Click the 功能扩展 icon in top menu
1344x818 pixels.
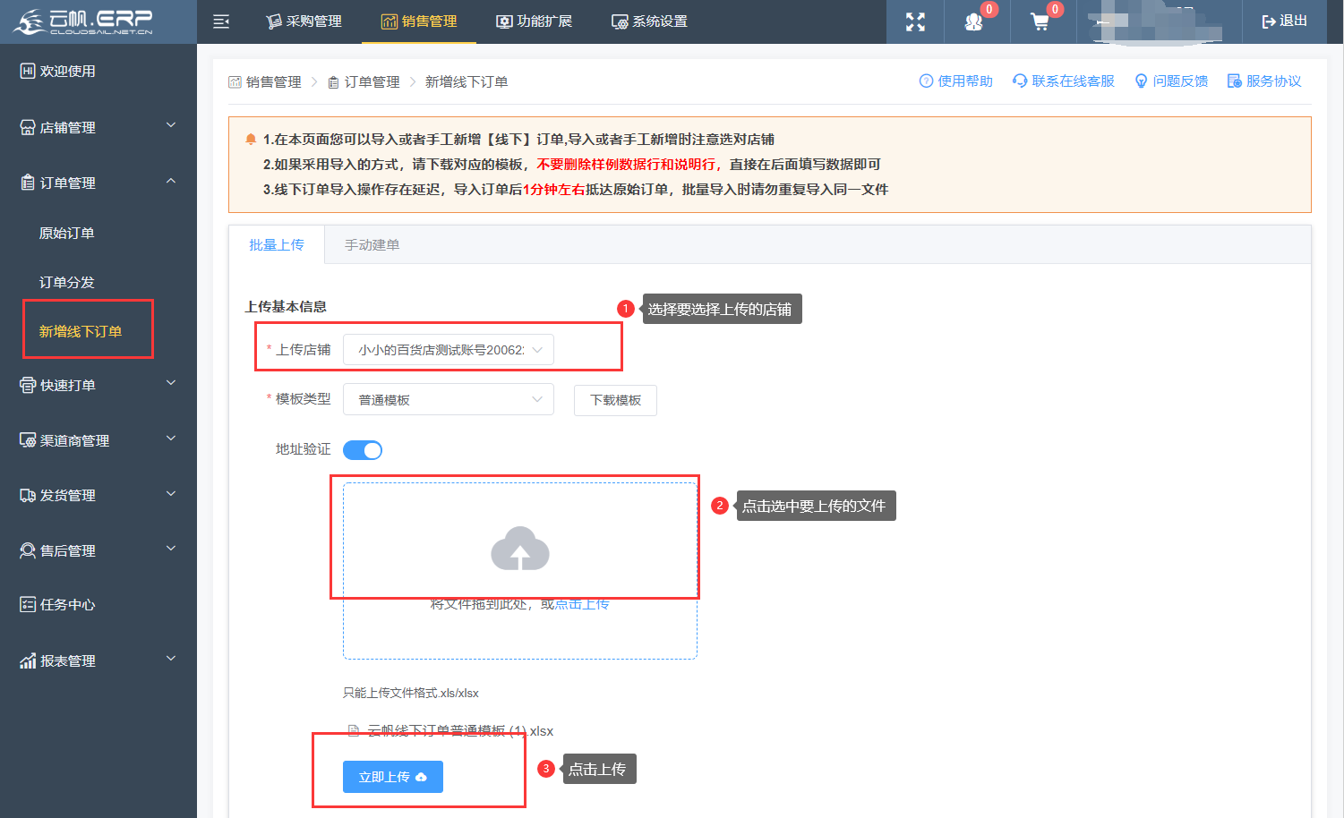pos(504,21)
